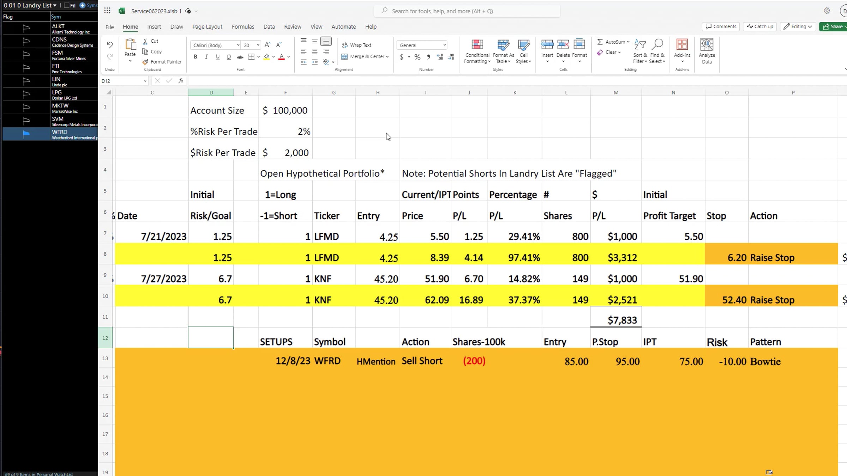Open the File menu tab
The image size is (847, 476).
[110, 26]
